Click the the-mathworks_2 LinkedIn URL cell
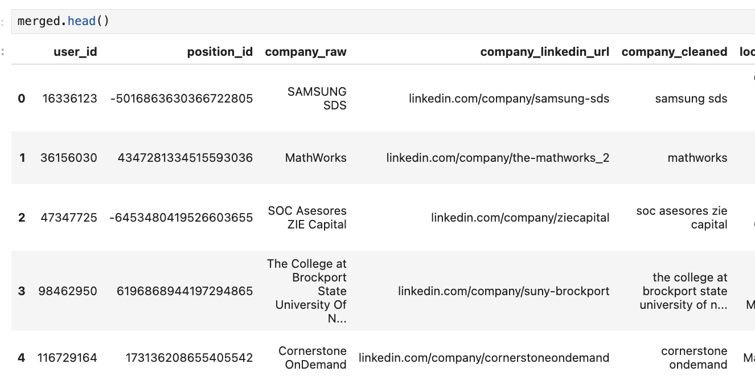The height and width of the screenshot is (392, 755). tap(498, 158)
